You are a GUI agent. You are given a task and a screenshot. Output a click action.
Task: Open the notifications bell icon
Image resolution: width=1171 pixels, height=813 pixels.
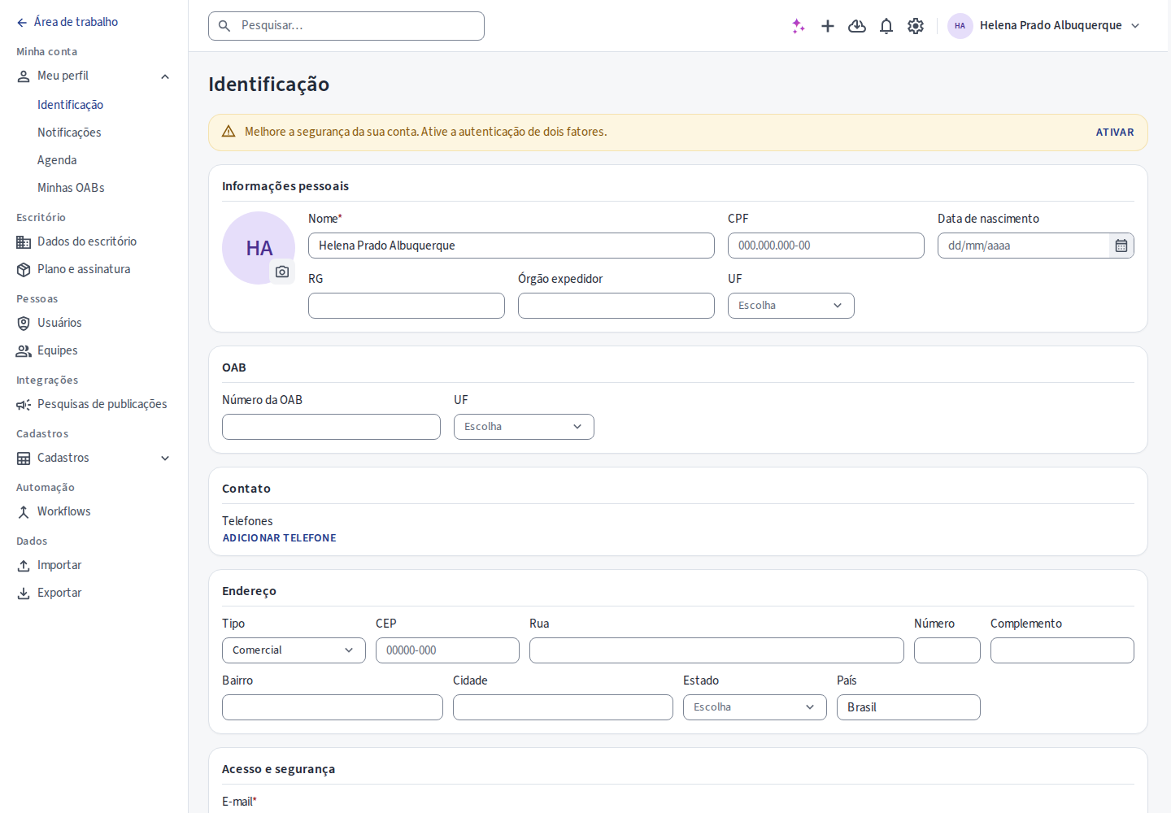(886, 26)
